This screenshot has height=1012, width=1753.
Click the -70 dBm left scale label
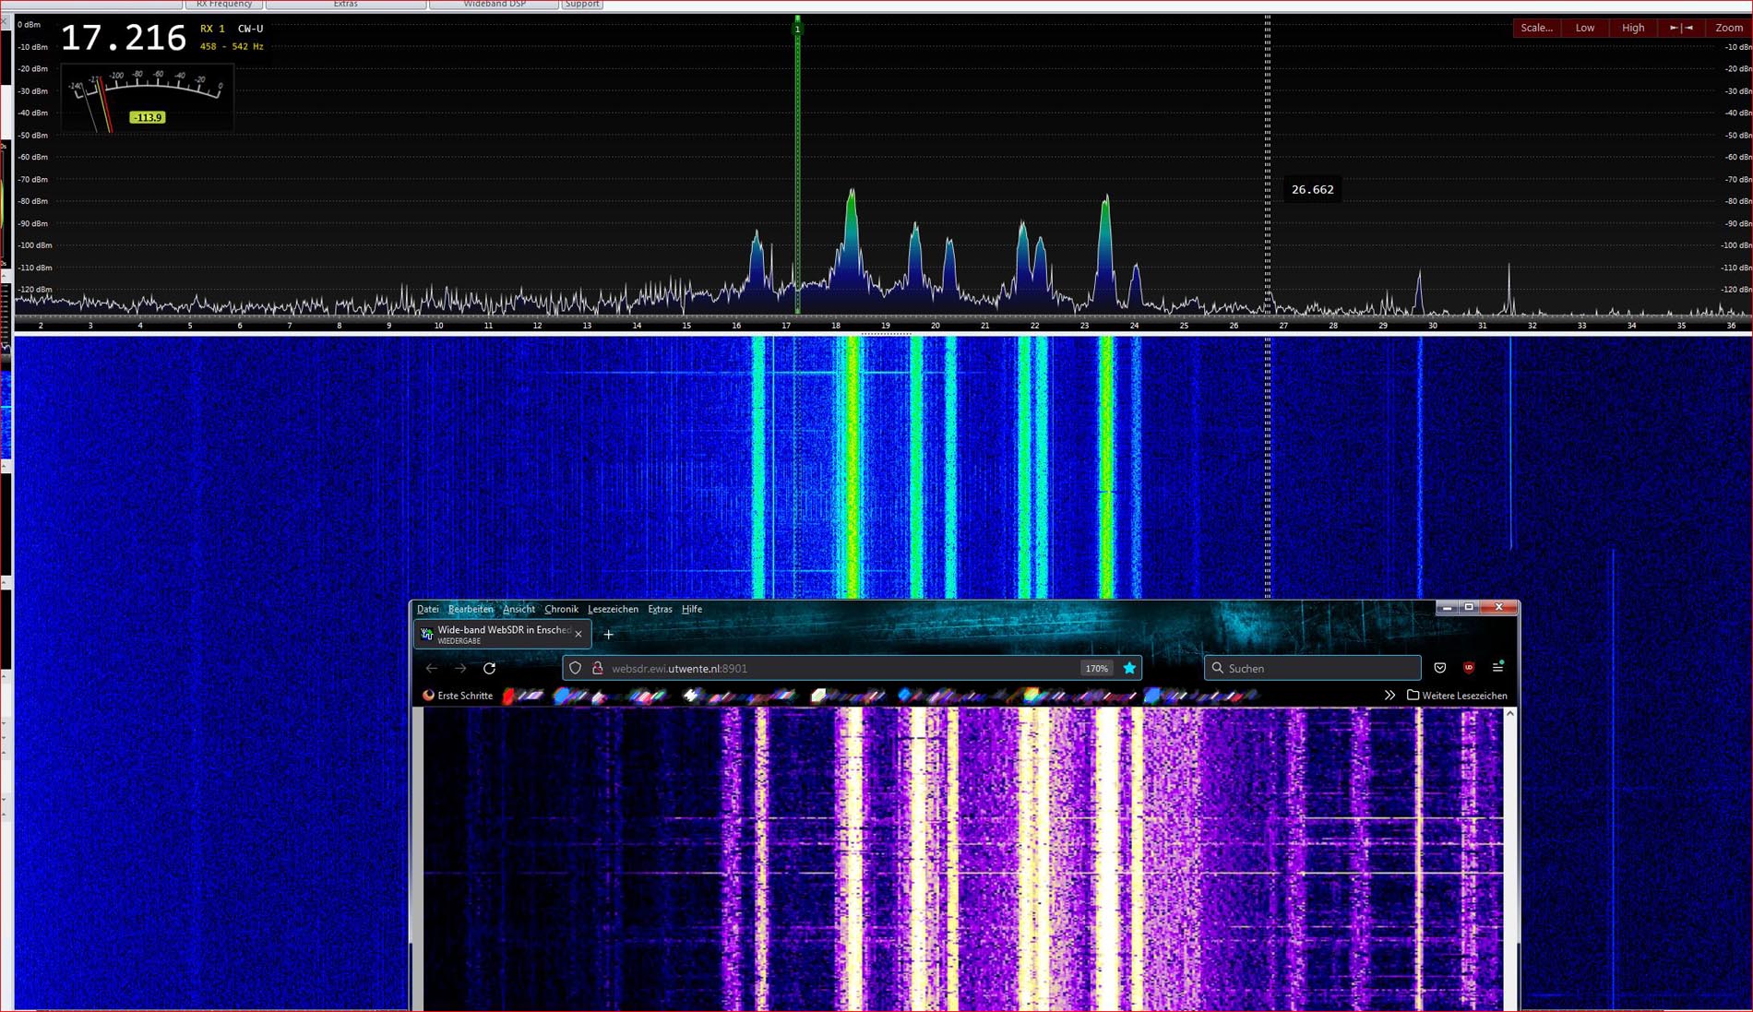click(x=33, y=180)
